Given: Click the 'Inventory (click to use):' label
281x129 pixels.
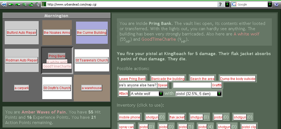Looking at the screenshot, I should (140, 105).
